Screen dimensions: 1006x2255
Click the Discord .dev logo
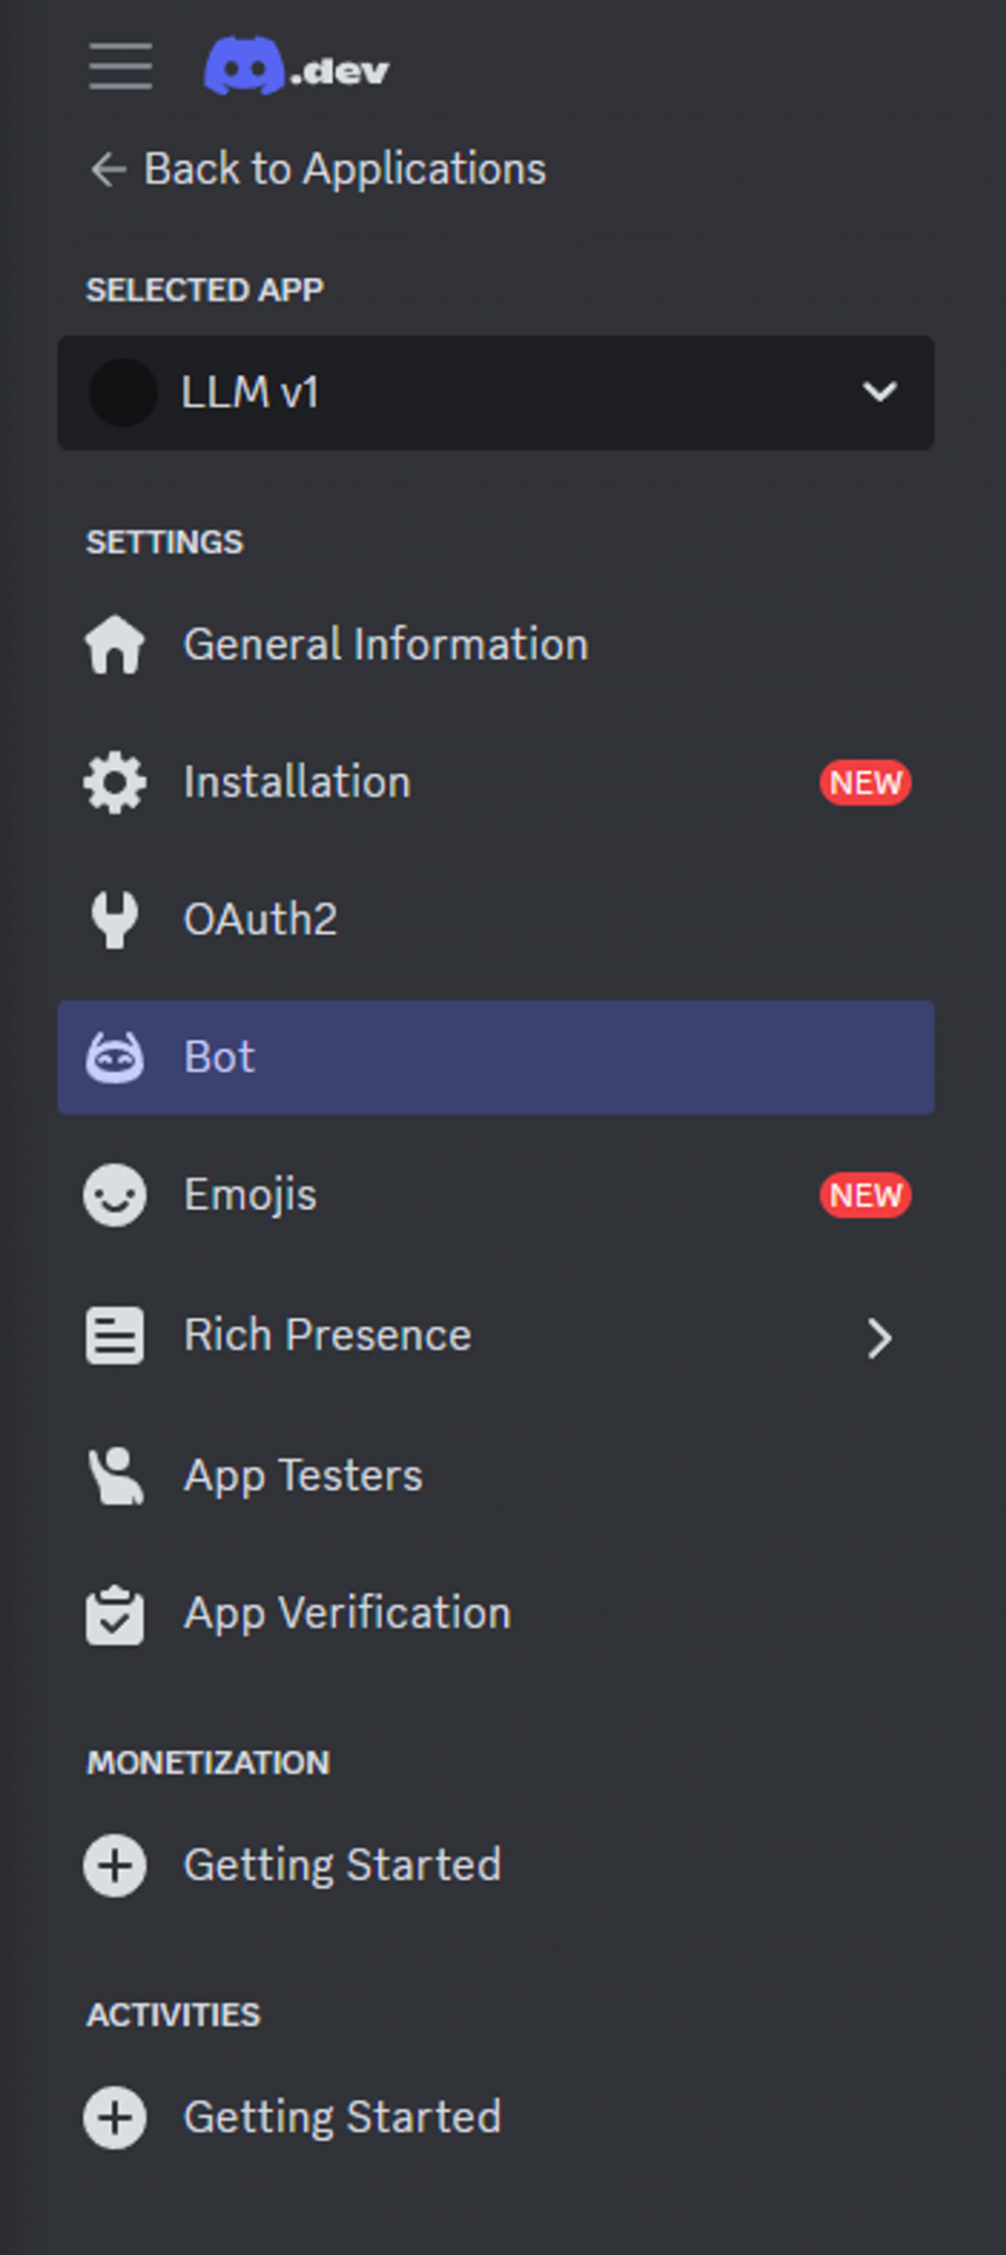coord(296,67)
